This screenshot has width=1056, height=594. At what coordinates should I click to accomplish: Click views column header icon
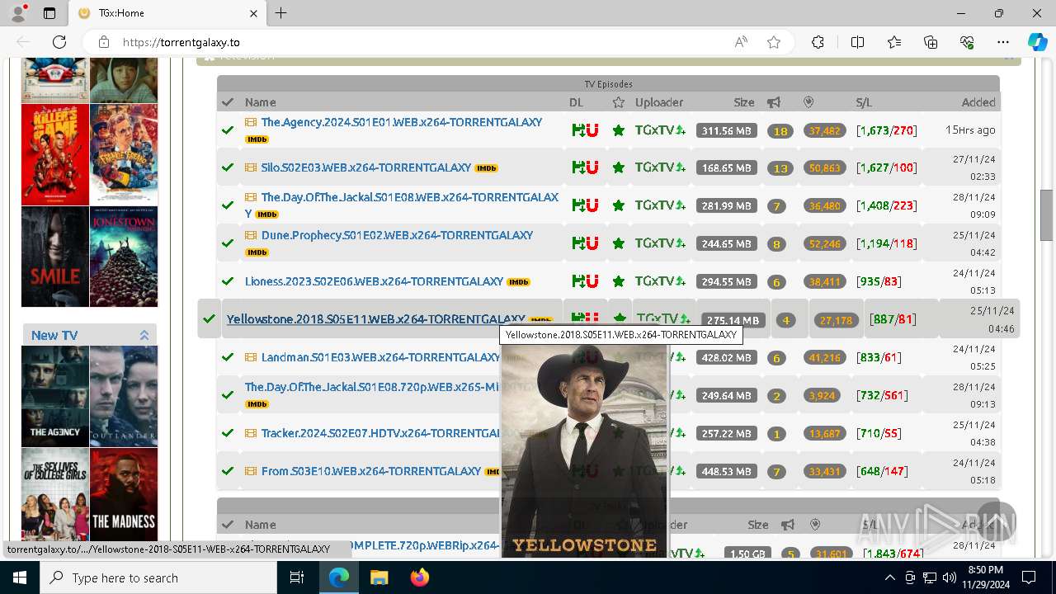pos(808,102)
